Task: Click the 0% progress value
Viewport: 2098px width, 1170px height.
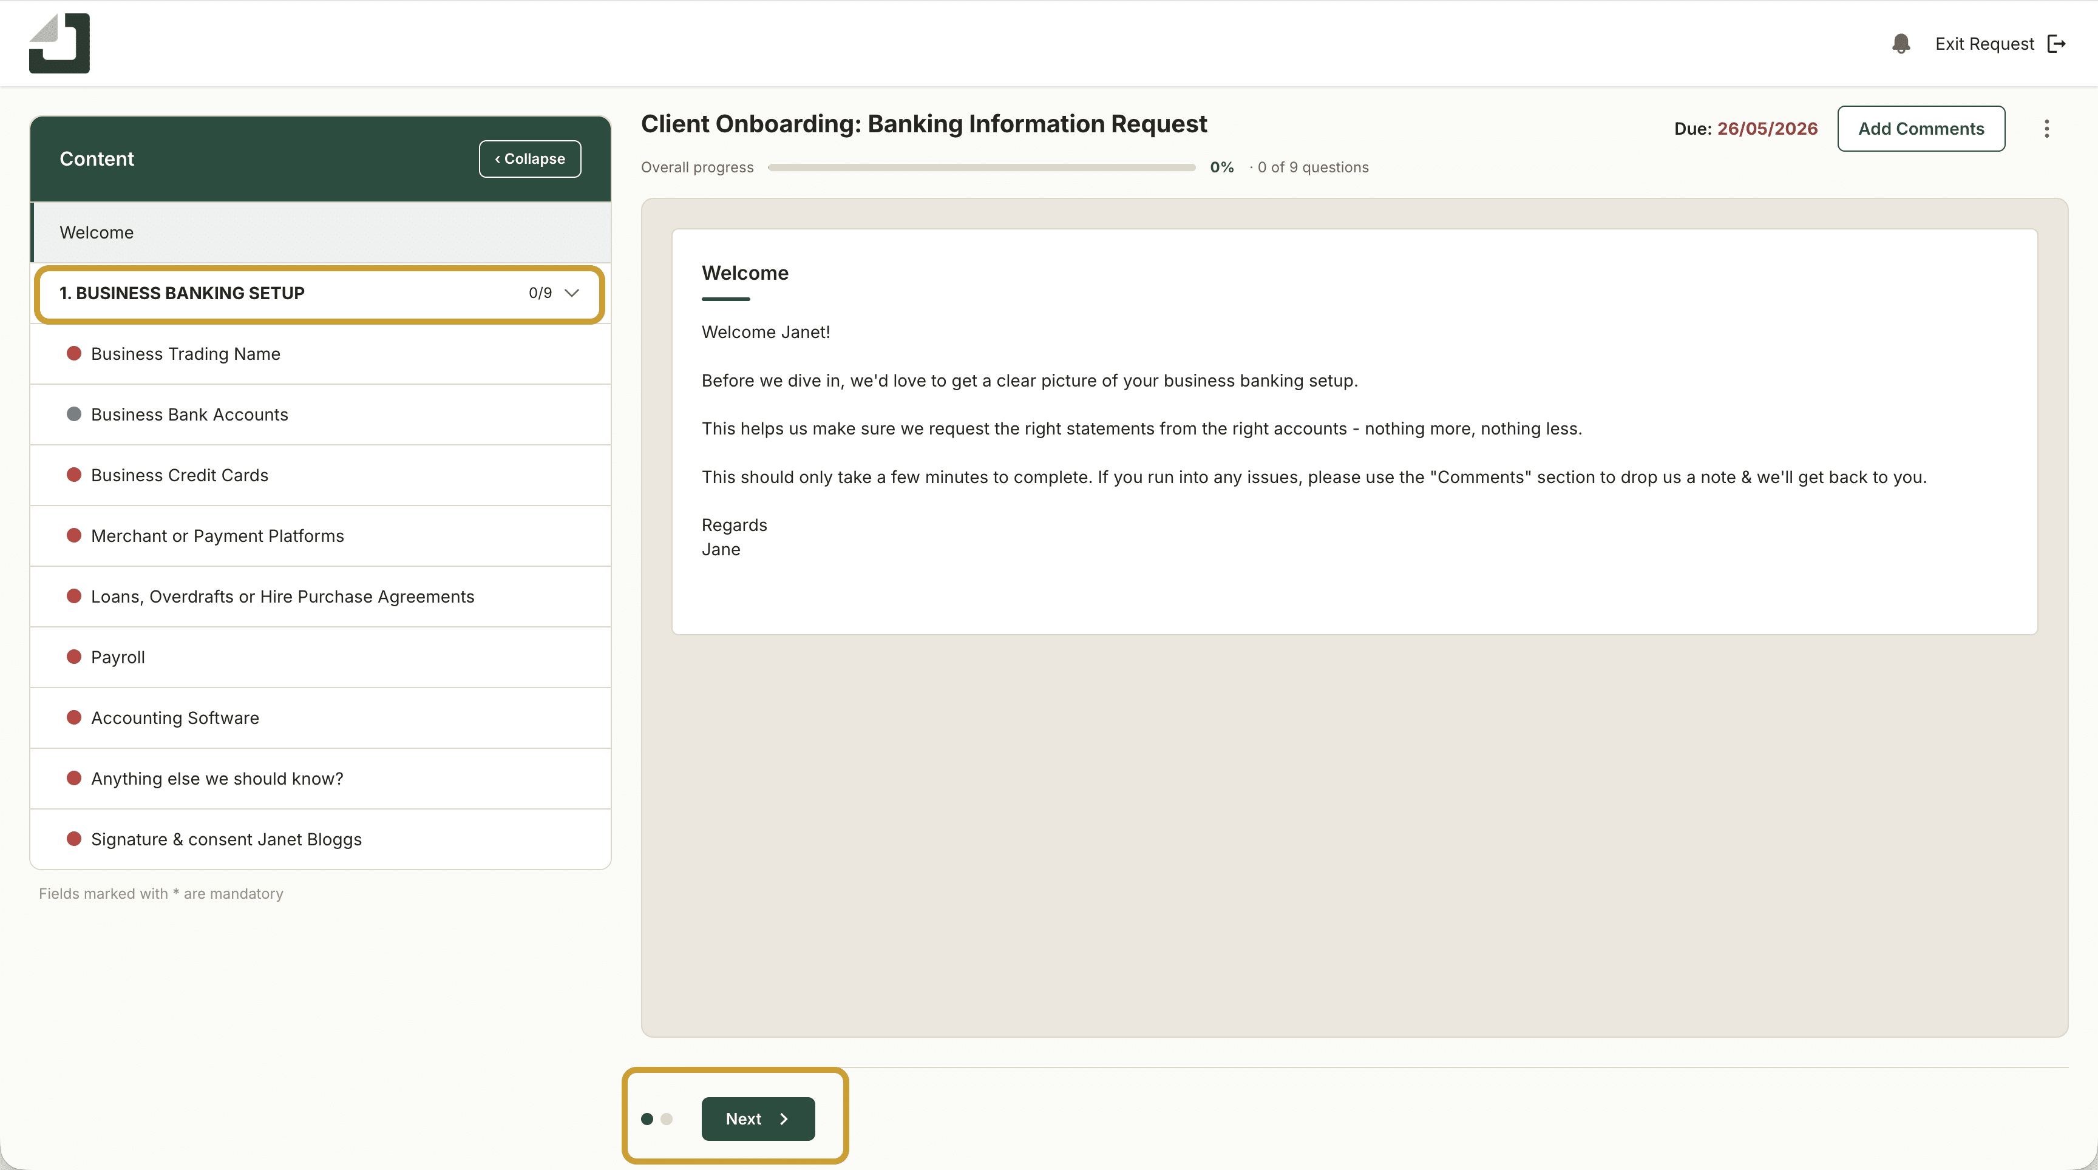Action: point(1221,167)
